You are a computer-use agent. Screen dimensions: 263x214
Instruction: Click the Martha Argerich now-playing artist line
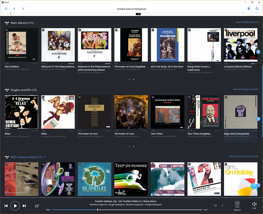point(126,205)
